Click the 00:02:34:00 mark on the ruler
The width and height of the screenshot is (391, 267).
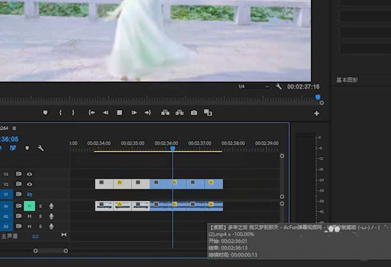pos(99,143)
